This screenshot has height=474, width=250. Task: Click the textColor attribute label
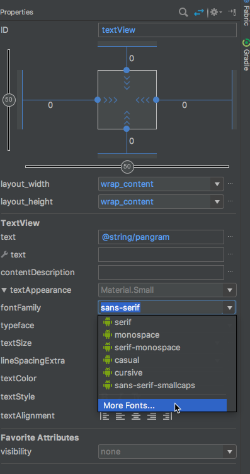(x=18, y=379)
